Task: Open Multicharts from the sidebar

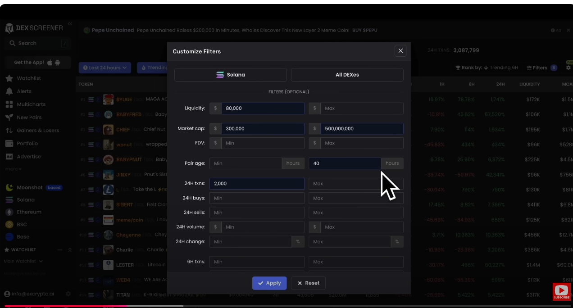Action: tap(31, 104)
